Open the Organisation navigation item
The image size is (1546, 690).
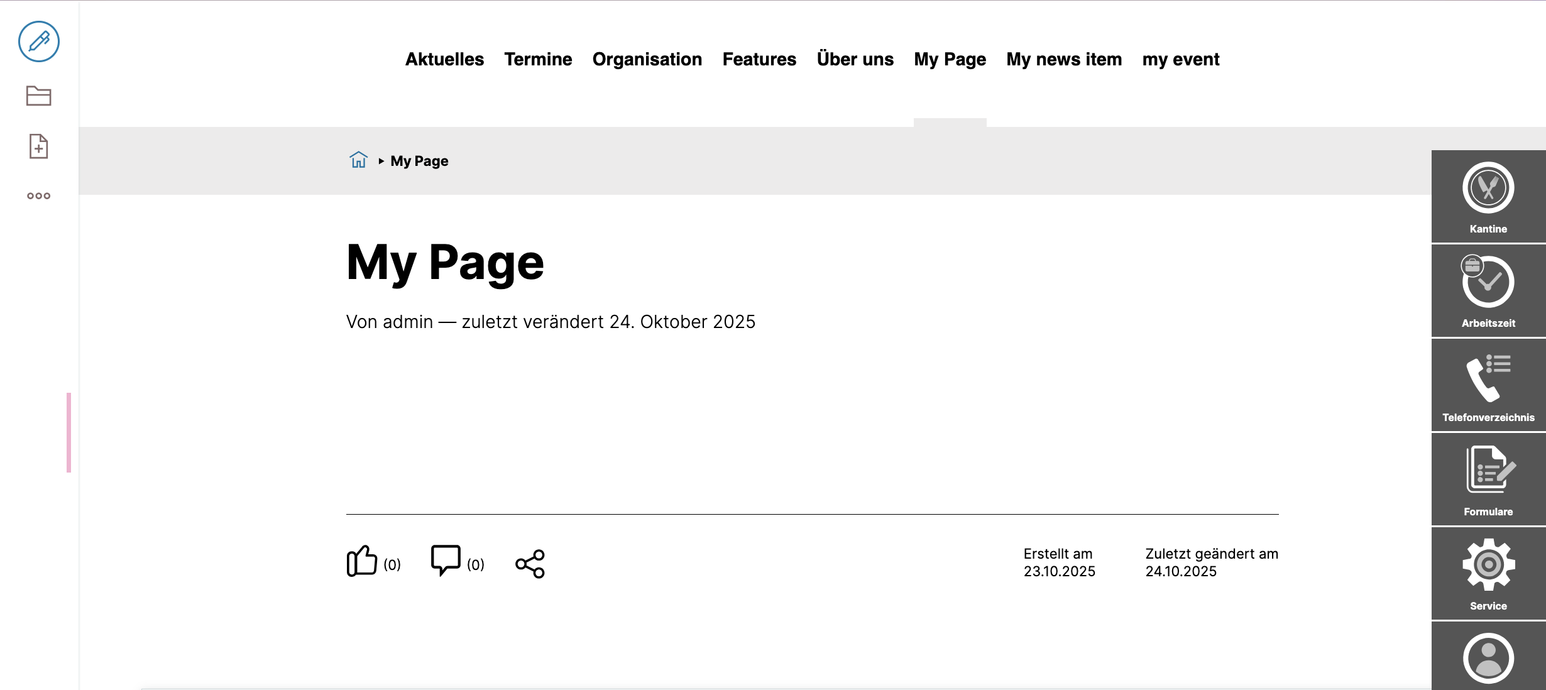tap(647, 59)
